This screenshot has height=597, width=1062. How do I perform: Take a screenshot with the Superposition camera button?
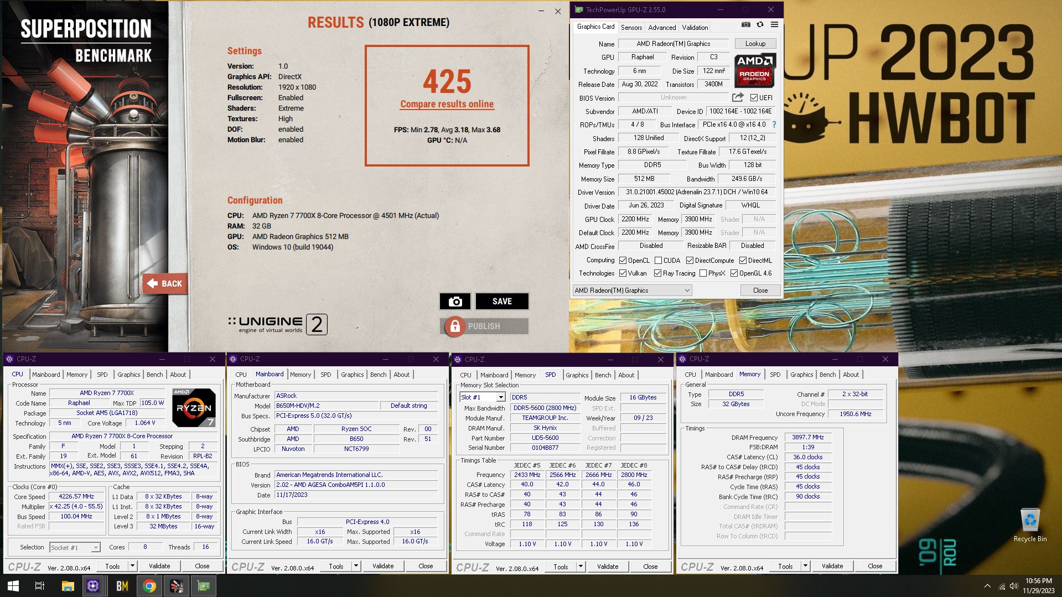455,301
